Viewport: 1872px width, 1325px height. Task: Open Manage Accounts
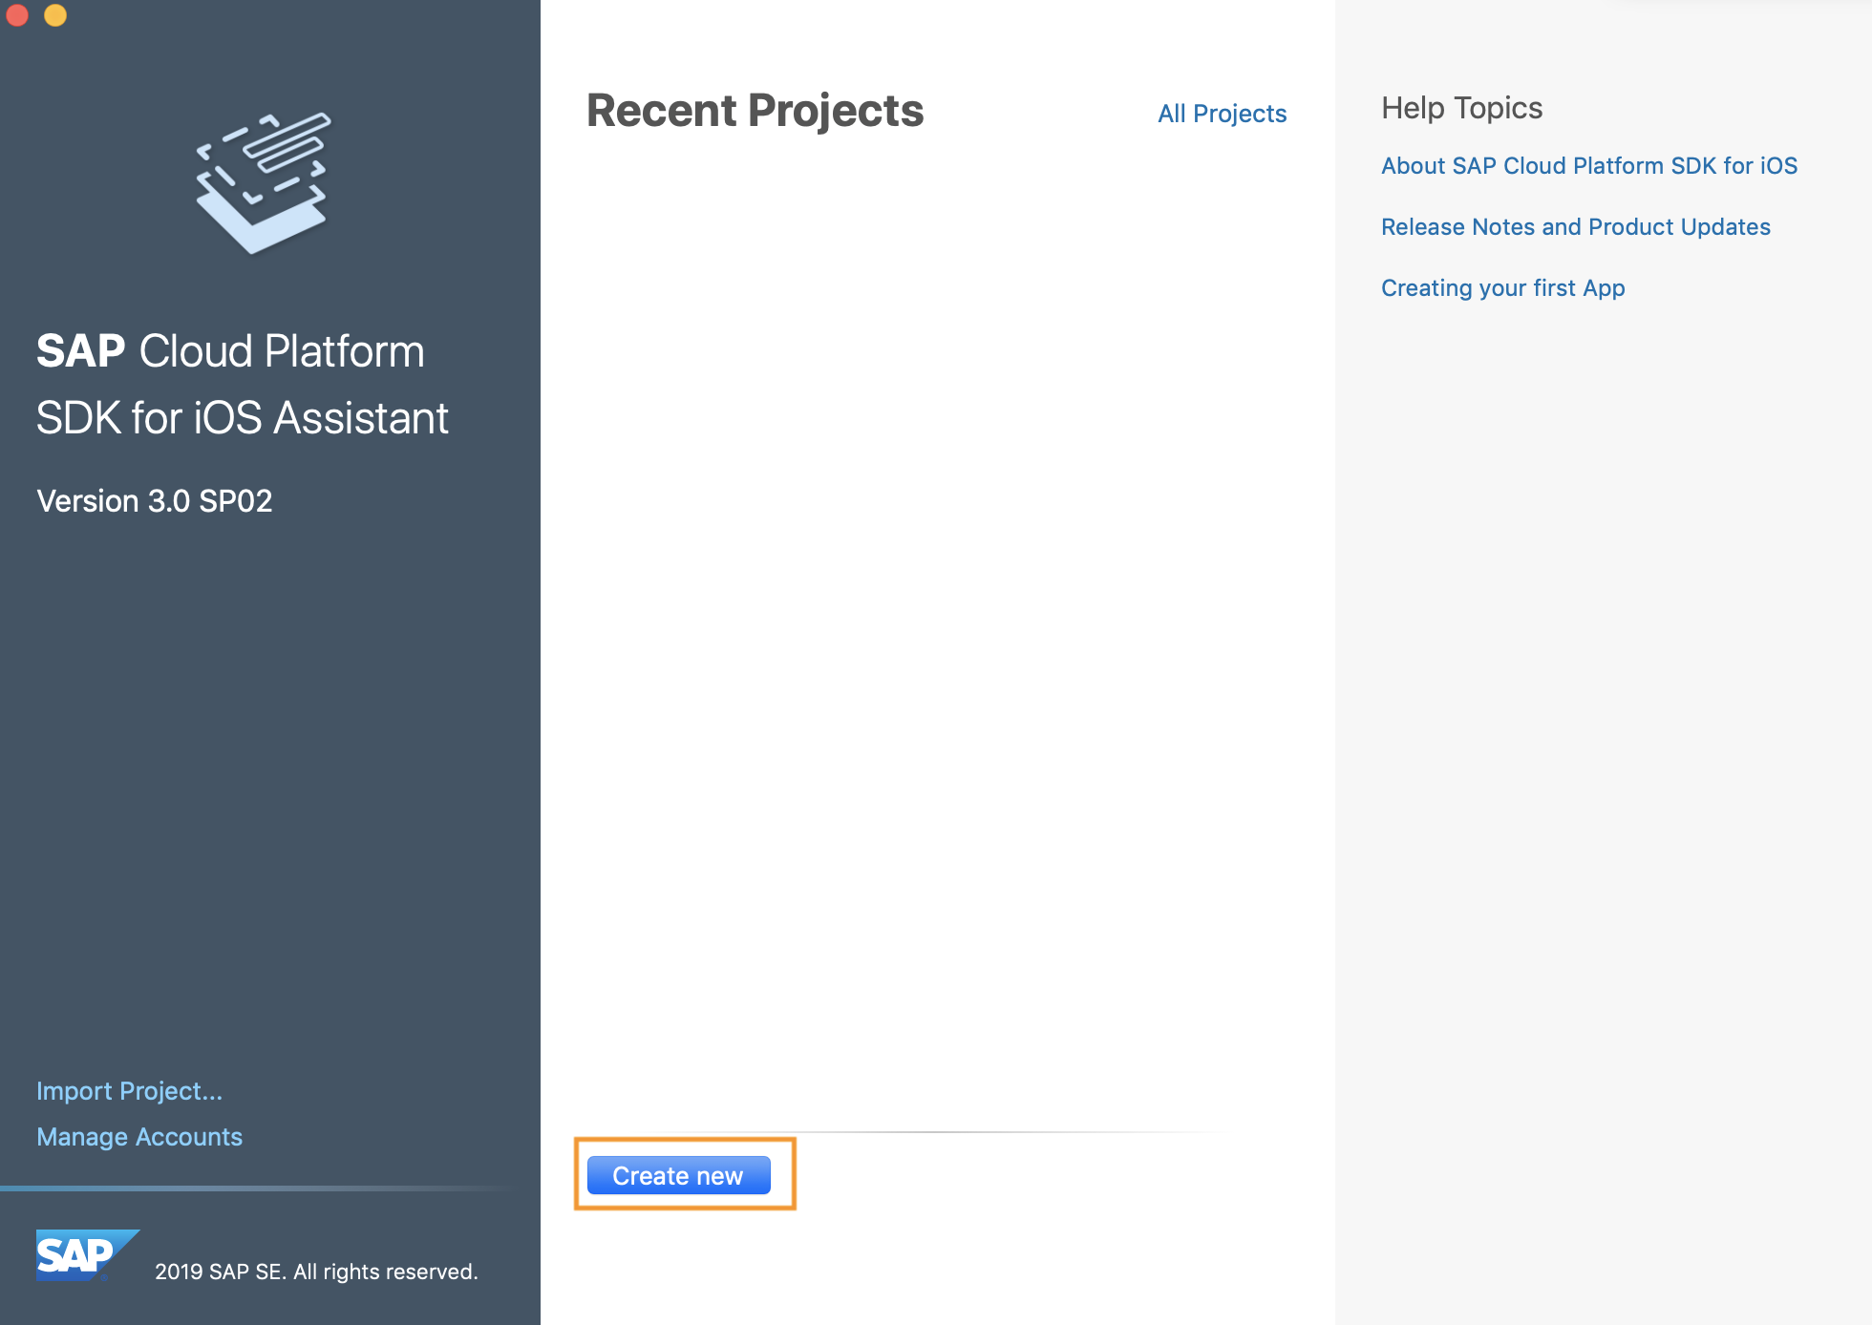click(139, 1136)
